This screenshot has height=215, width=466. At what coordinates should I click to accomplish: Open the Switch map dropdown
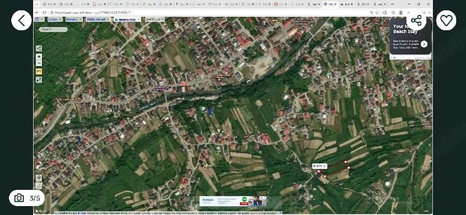[x=155, y=19]
